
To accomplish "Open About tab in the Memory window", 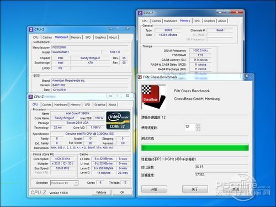I will (222, 21).
